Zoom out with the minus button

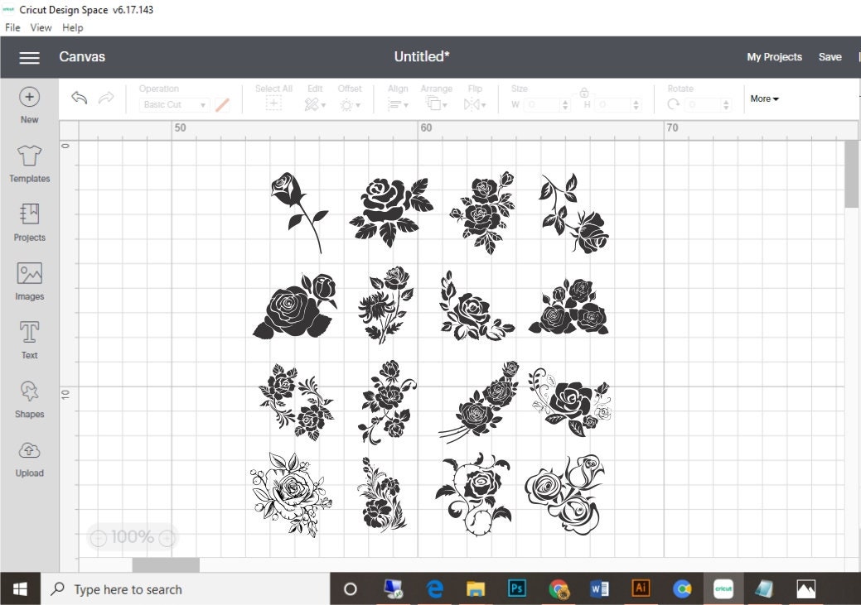[x=99, y=538]
